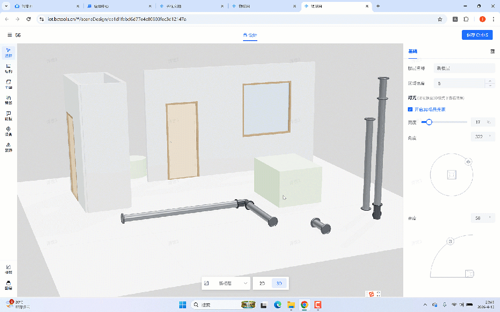Select the short detached pipe segment
This screenshot has height=312, width=500.
point(321,226)
